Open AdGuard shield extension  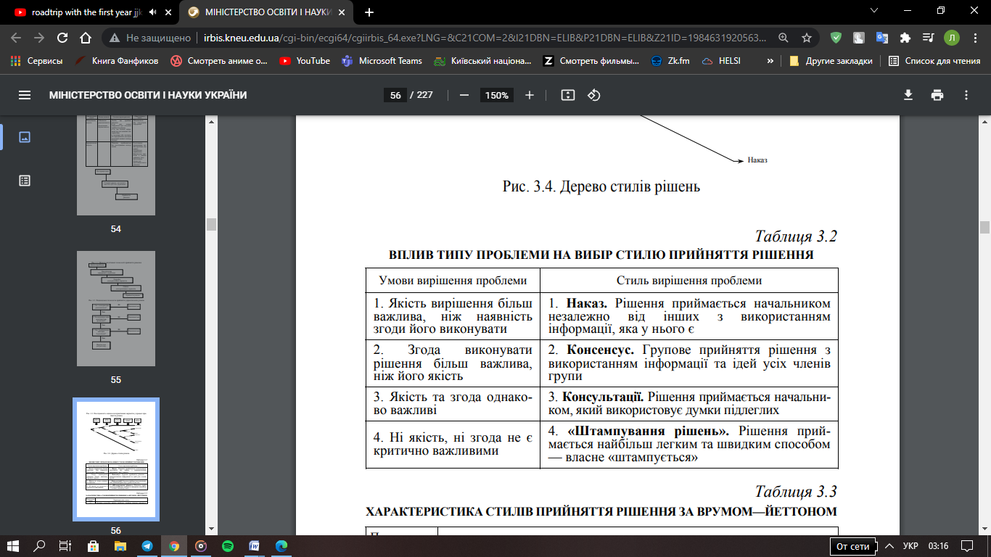[836, 38]
